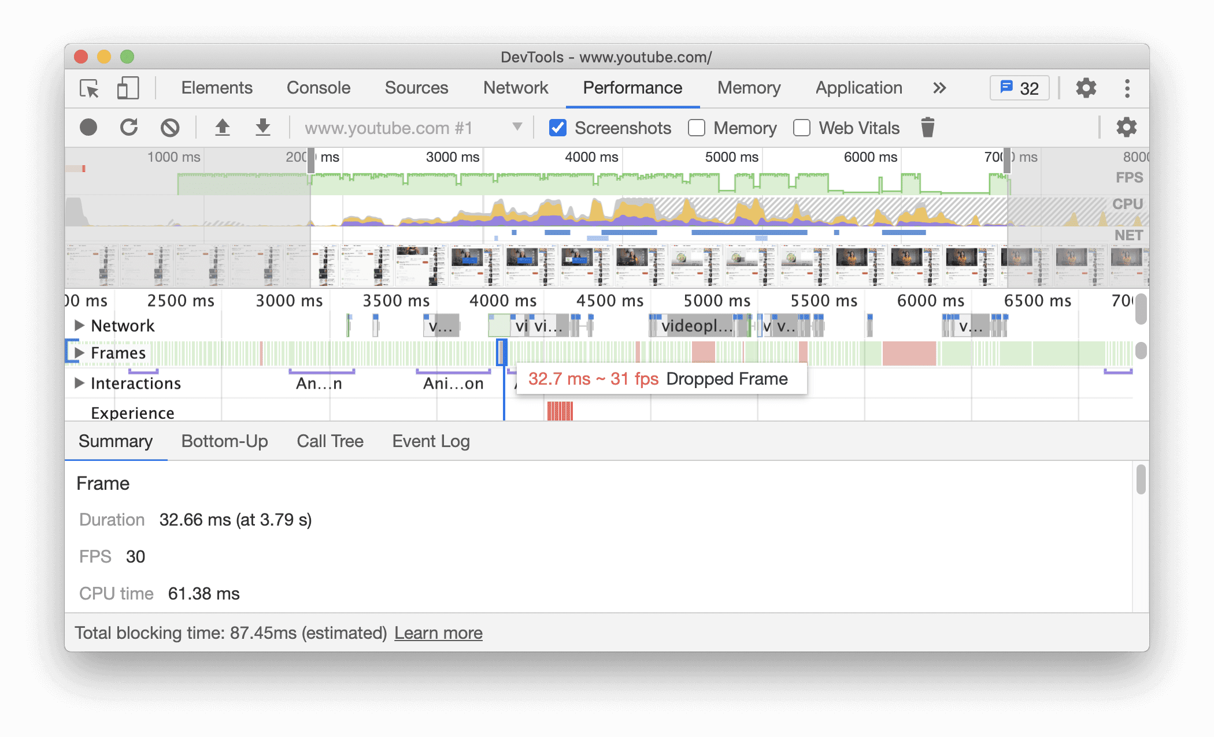Click the record button to start profiling
The width and height of the screenshot is (1214, 737).
(89, 127)
